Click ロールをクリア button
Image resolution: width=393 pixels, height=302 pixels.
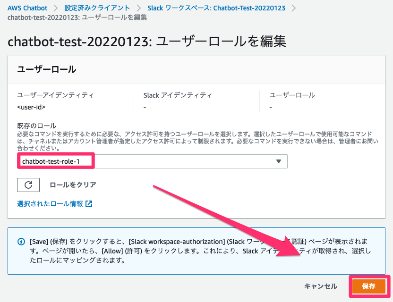click(x=73, y=185)
